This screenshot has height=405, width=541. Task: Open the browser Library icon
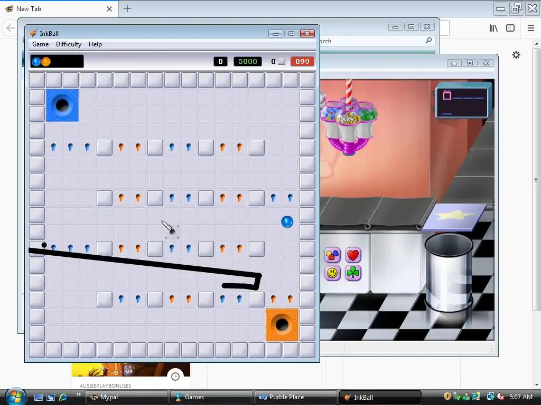click(x=493, y=28)
